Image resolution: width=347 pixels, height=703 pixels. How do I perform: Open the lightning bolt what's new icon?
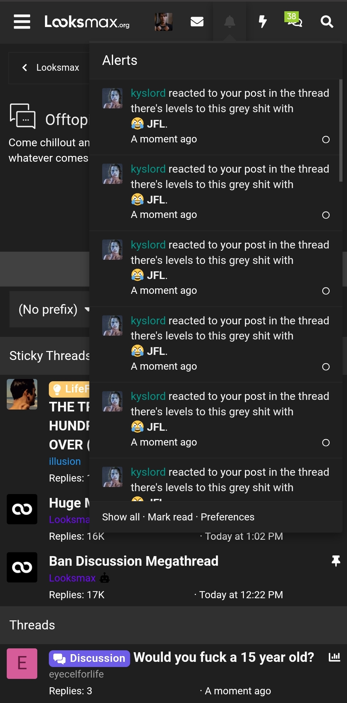[263, 22]
